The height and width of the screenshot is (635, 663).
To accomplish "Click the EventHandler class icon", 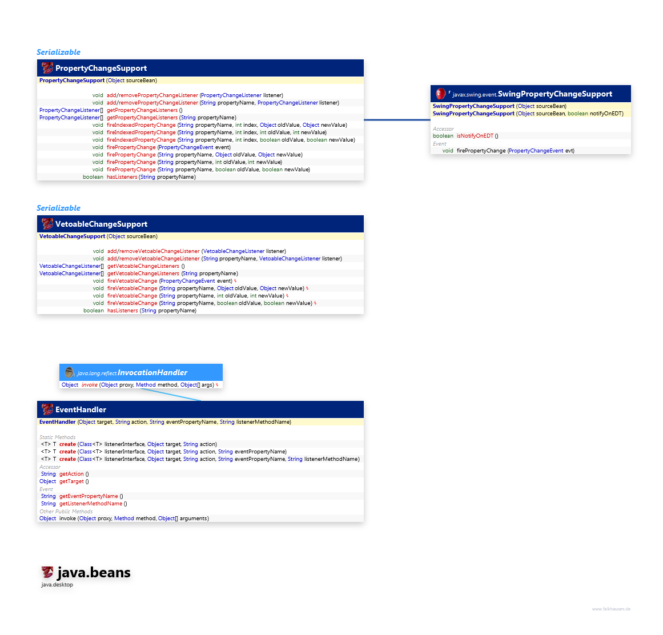I will coord(47,409).
